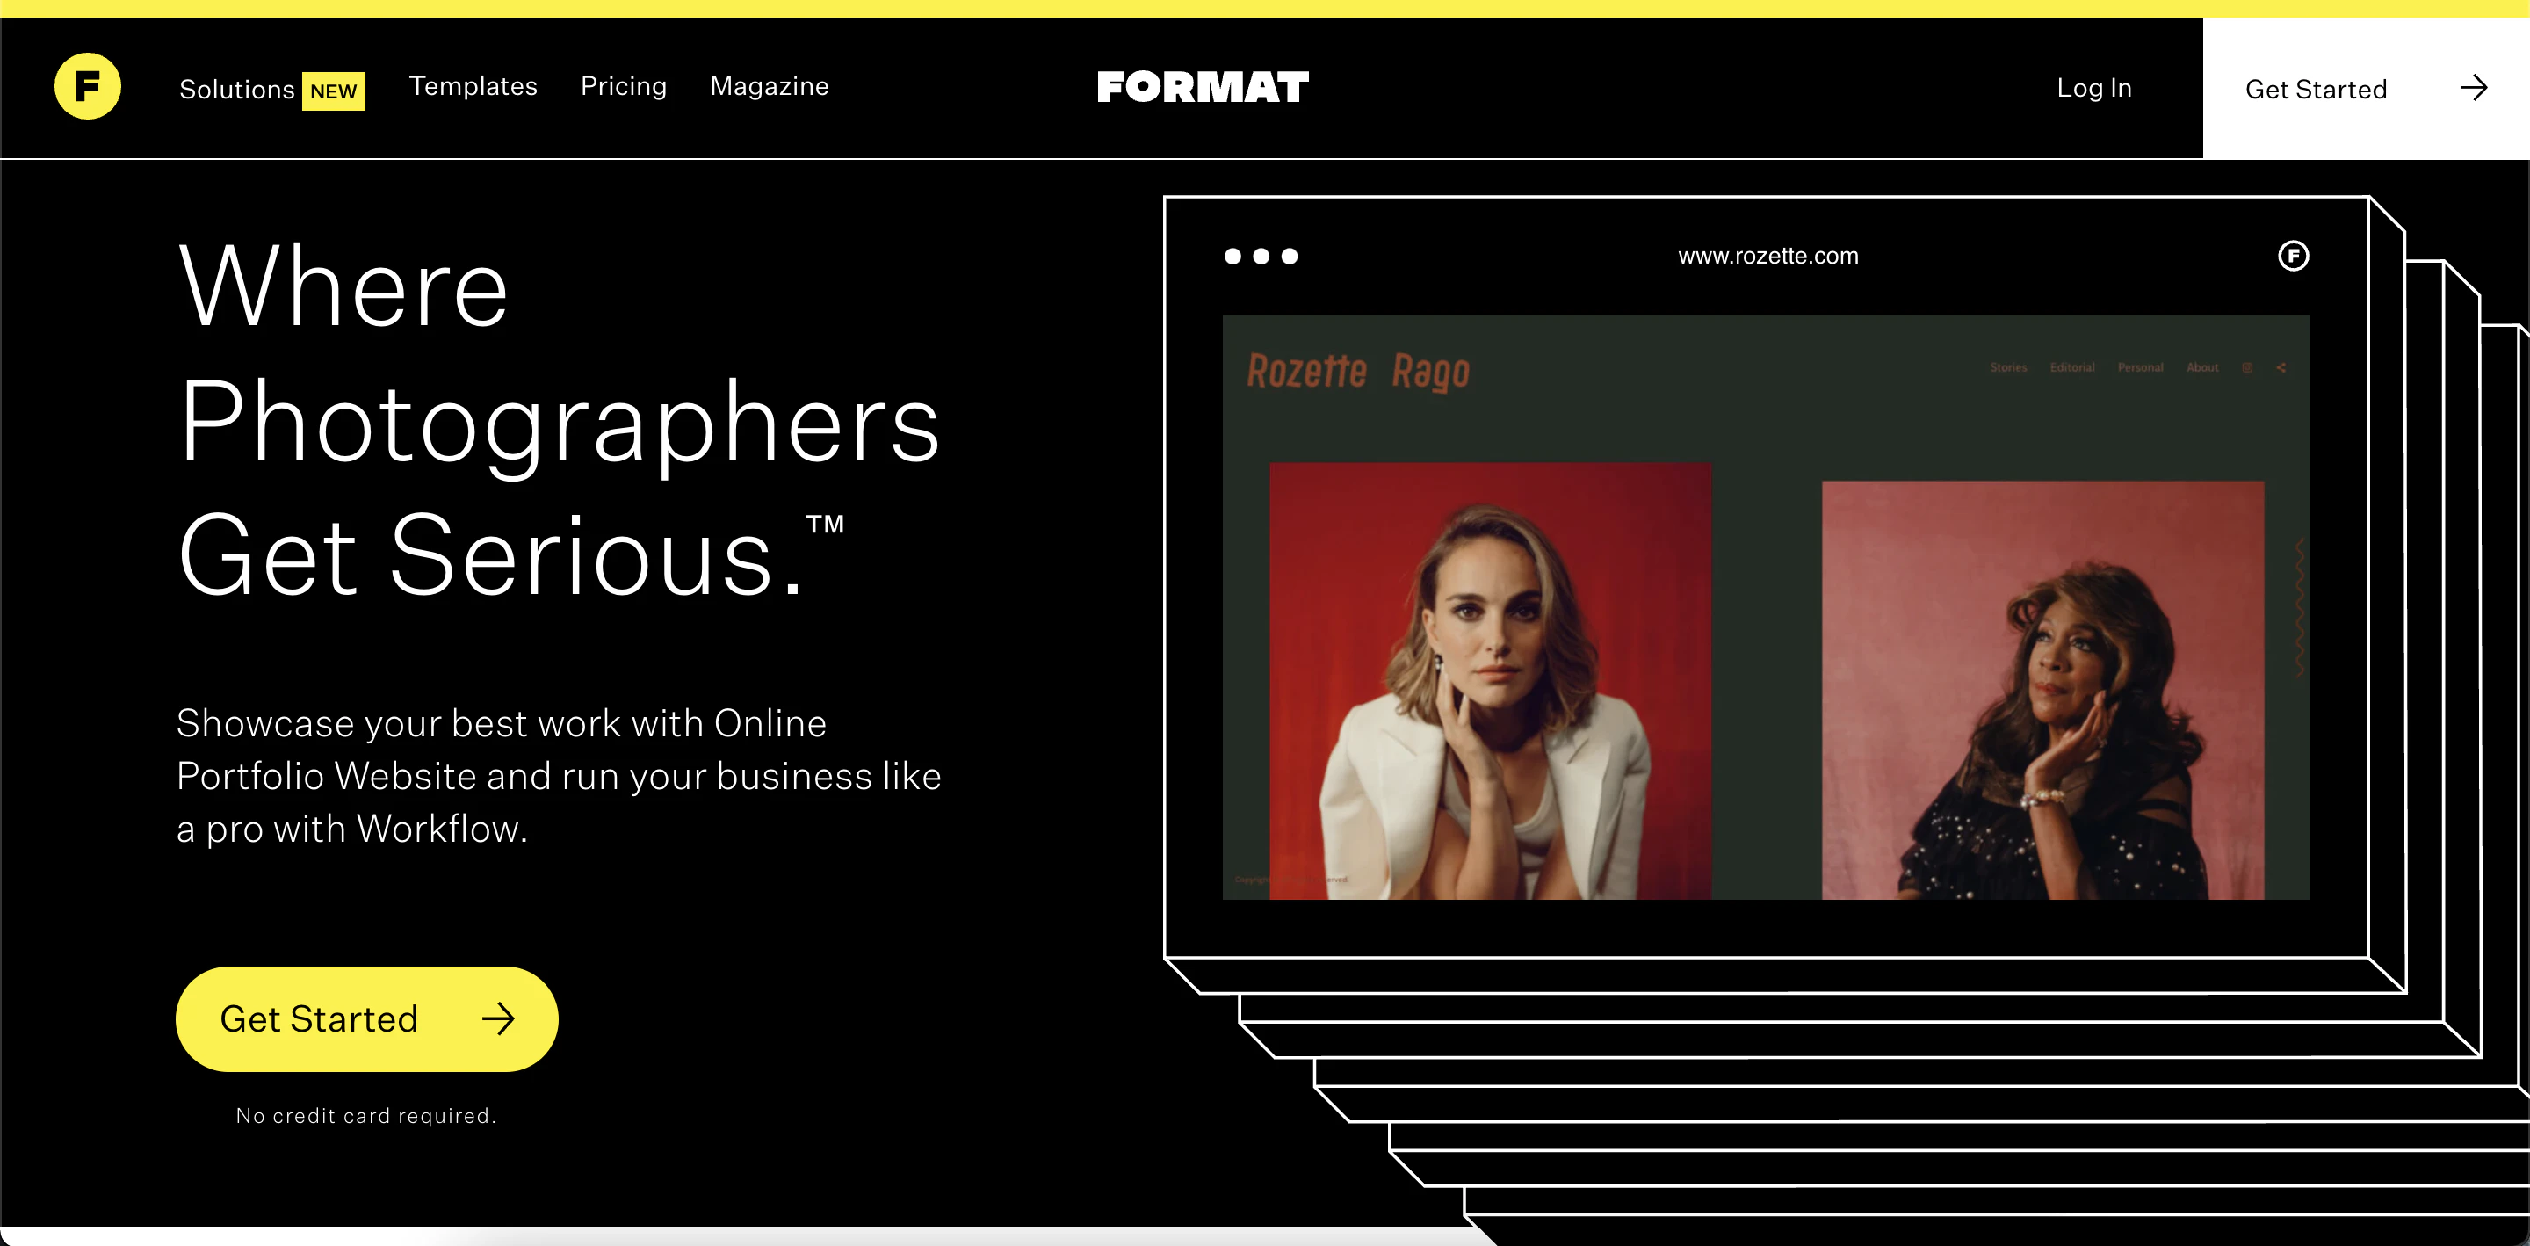Open the Solutions dropdown menu
This screenshot has height=1246, width=2530.
pos(238,88)
